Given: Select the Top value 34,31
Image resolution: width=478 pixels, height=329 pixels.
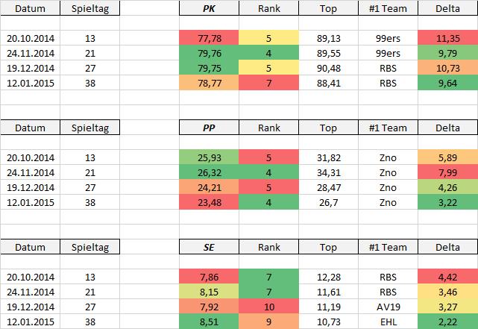Looking at the screenshot, I should coord(329,172).
